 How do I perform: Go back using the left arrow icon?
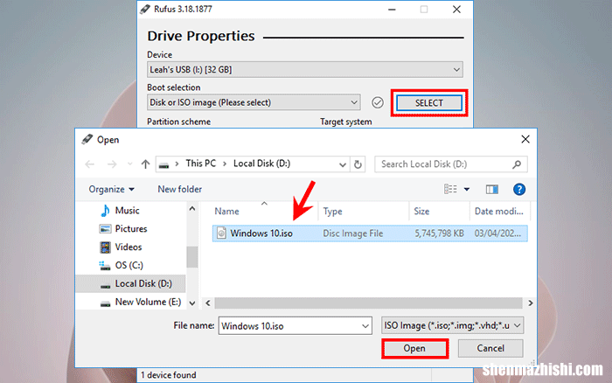pyautogui.click(x=90, y=164)
